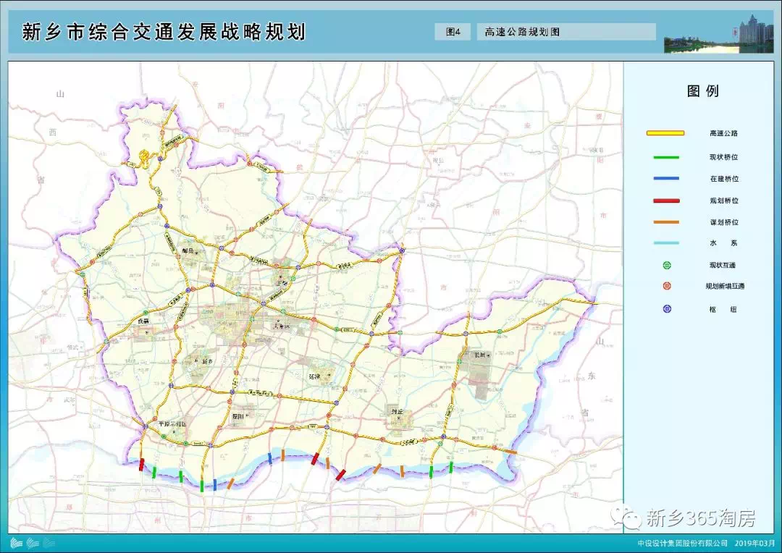Click the 延津 county label on map
Screen dimensions: 782x553
pyautogui.click(x=314, y=376)
